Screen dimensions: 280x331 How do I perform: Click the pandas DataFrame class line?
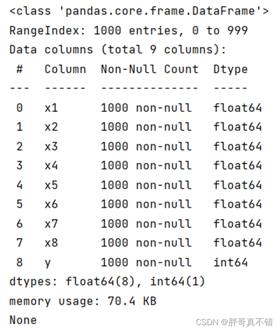coord(139,11)
